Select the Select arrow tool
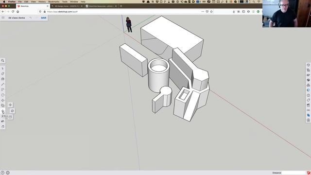 pyautogui.click(x=2, y=69)
